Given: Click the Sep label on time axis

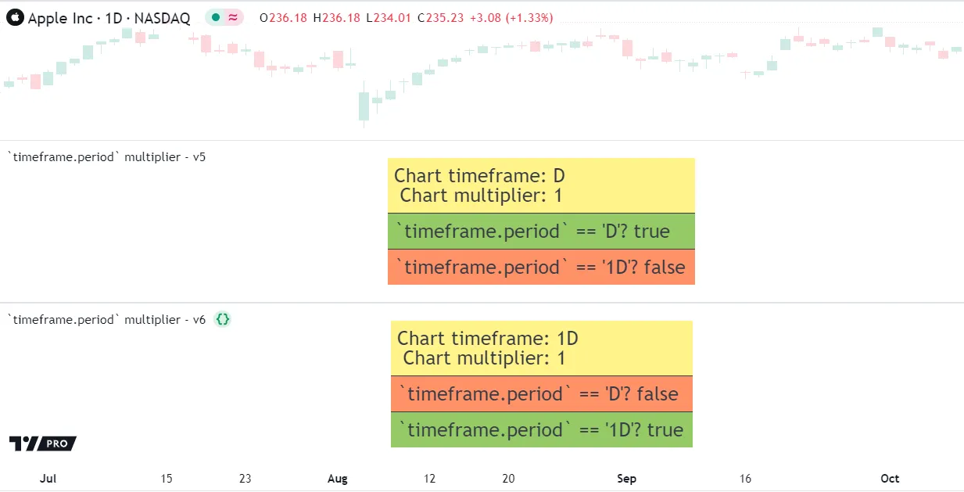Looking at the screenshot, I should coord(626,478).
